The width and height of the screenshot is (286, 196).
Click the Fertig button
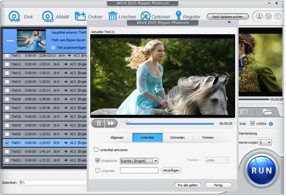(x=218, y=185)
